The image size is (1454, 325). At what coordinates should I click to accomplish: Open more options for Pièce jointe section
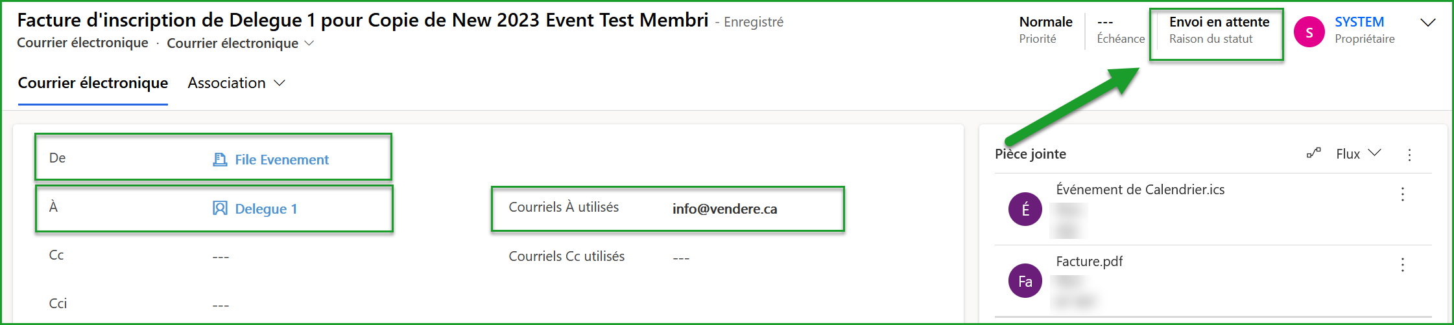tap(1409, 155)
